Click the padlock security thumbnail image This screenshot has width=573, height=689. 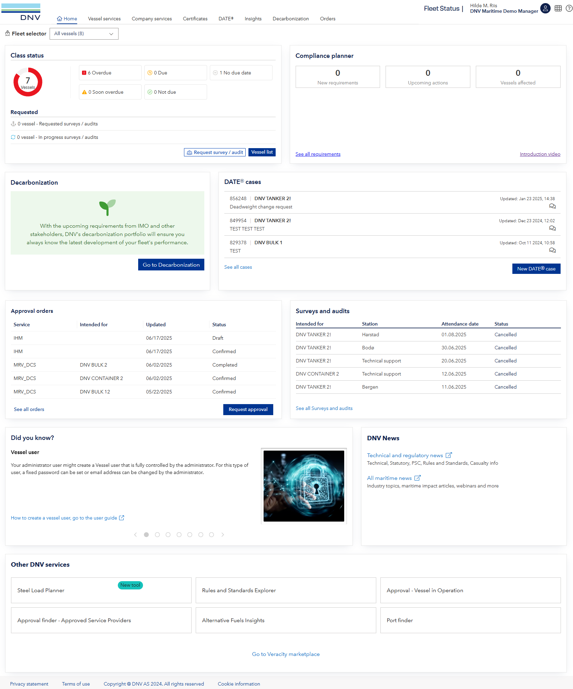304,486
